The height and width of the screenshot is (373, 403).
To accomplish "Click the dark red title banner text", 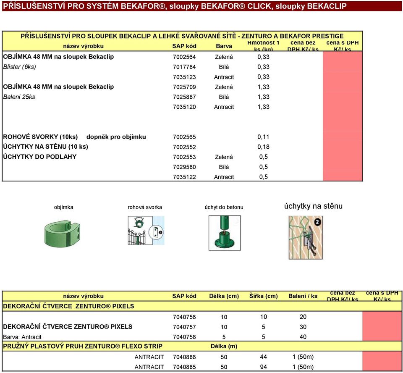I will [175, 6].
